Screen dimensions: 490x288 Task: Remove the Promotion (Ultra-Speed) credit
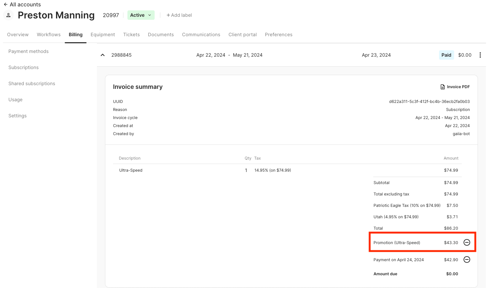[467, 242]
